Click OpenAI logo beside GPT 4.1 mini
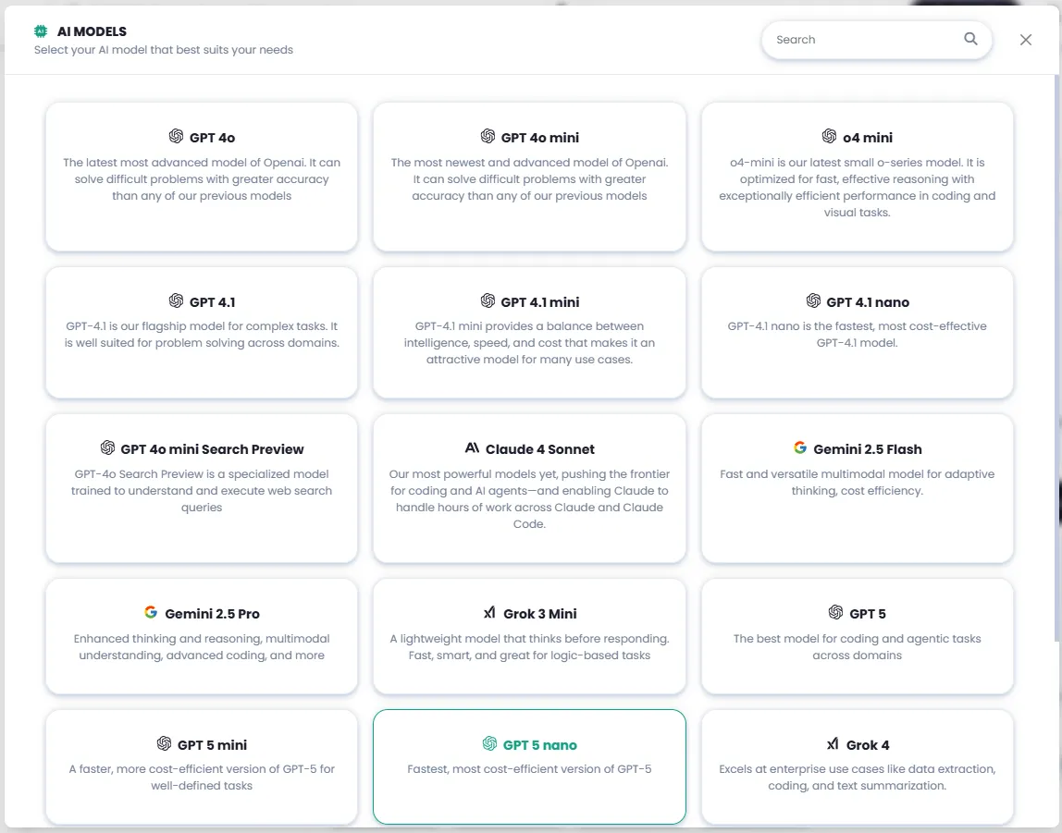 tap(488, 301)
